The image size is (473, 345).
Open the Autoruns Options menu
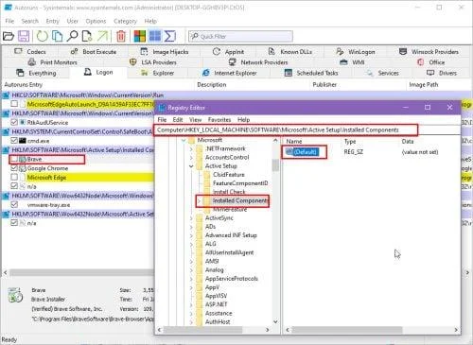point(96,21)
